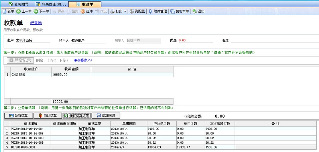The width and height of the screenshot is (319, 152).
Task: Select row JGZZD-2013-10-14-009
Action: 160,142
